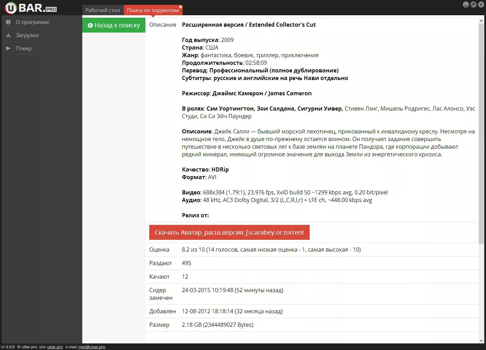This screenshot has width=486, height=350.
Task: Click the Сидер замечен date 24-03-2015
Action: (x=233, y=290)
